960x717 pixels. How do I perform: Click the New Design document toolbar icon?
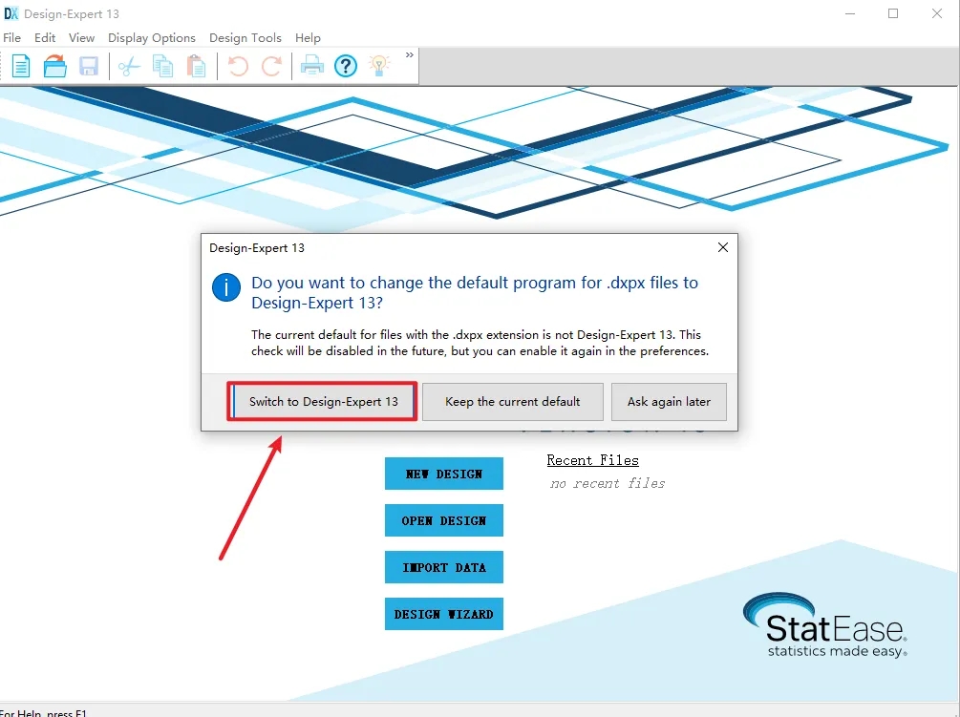21,66
